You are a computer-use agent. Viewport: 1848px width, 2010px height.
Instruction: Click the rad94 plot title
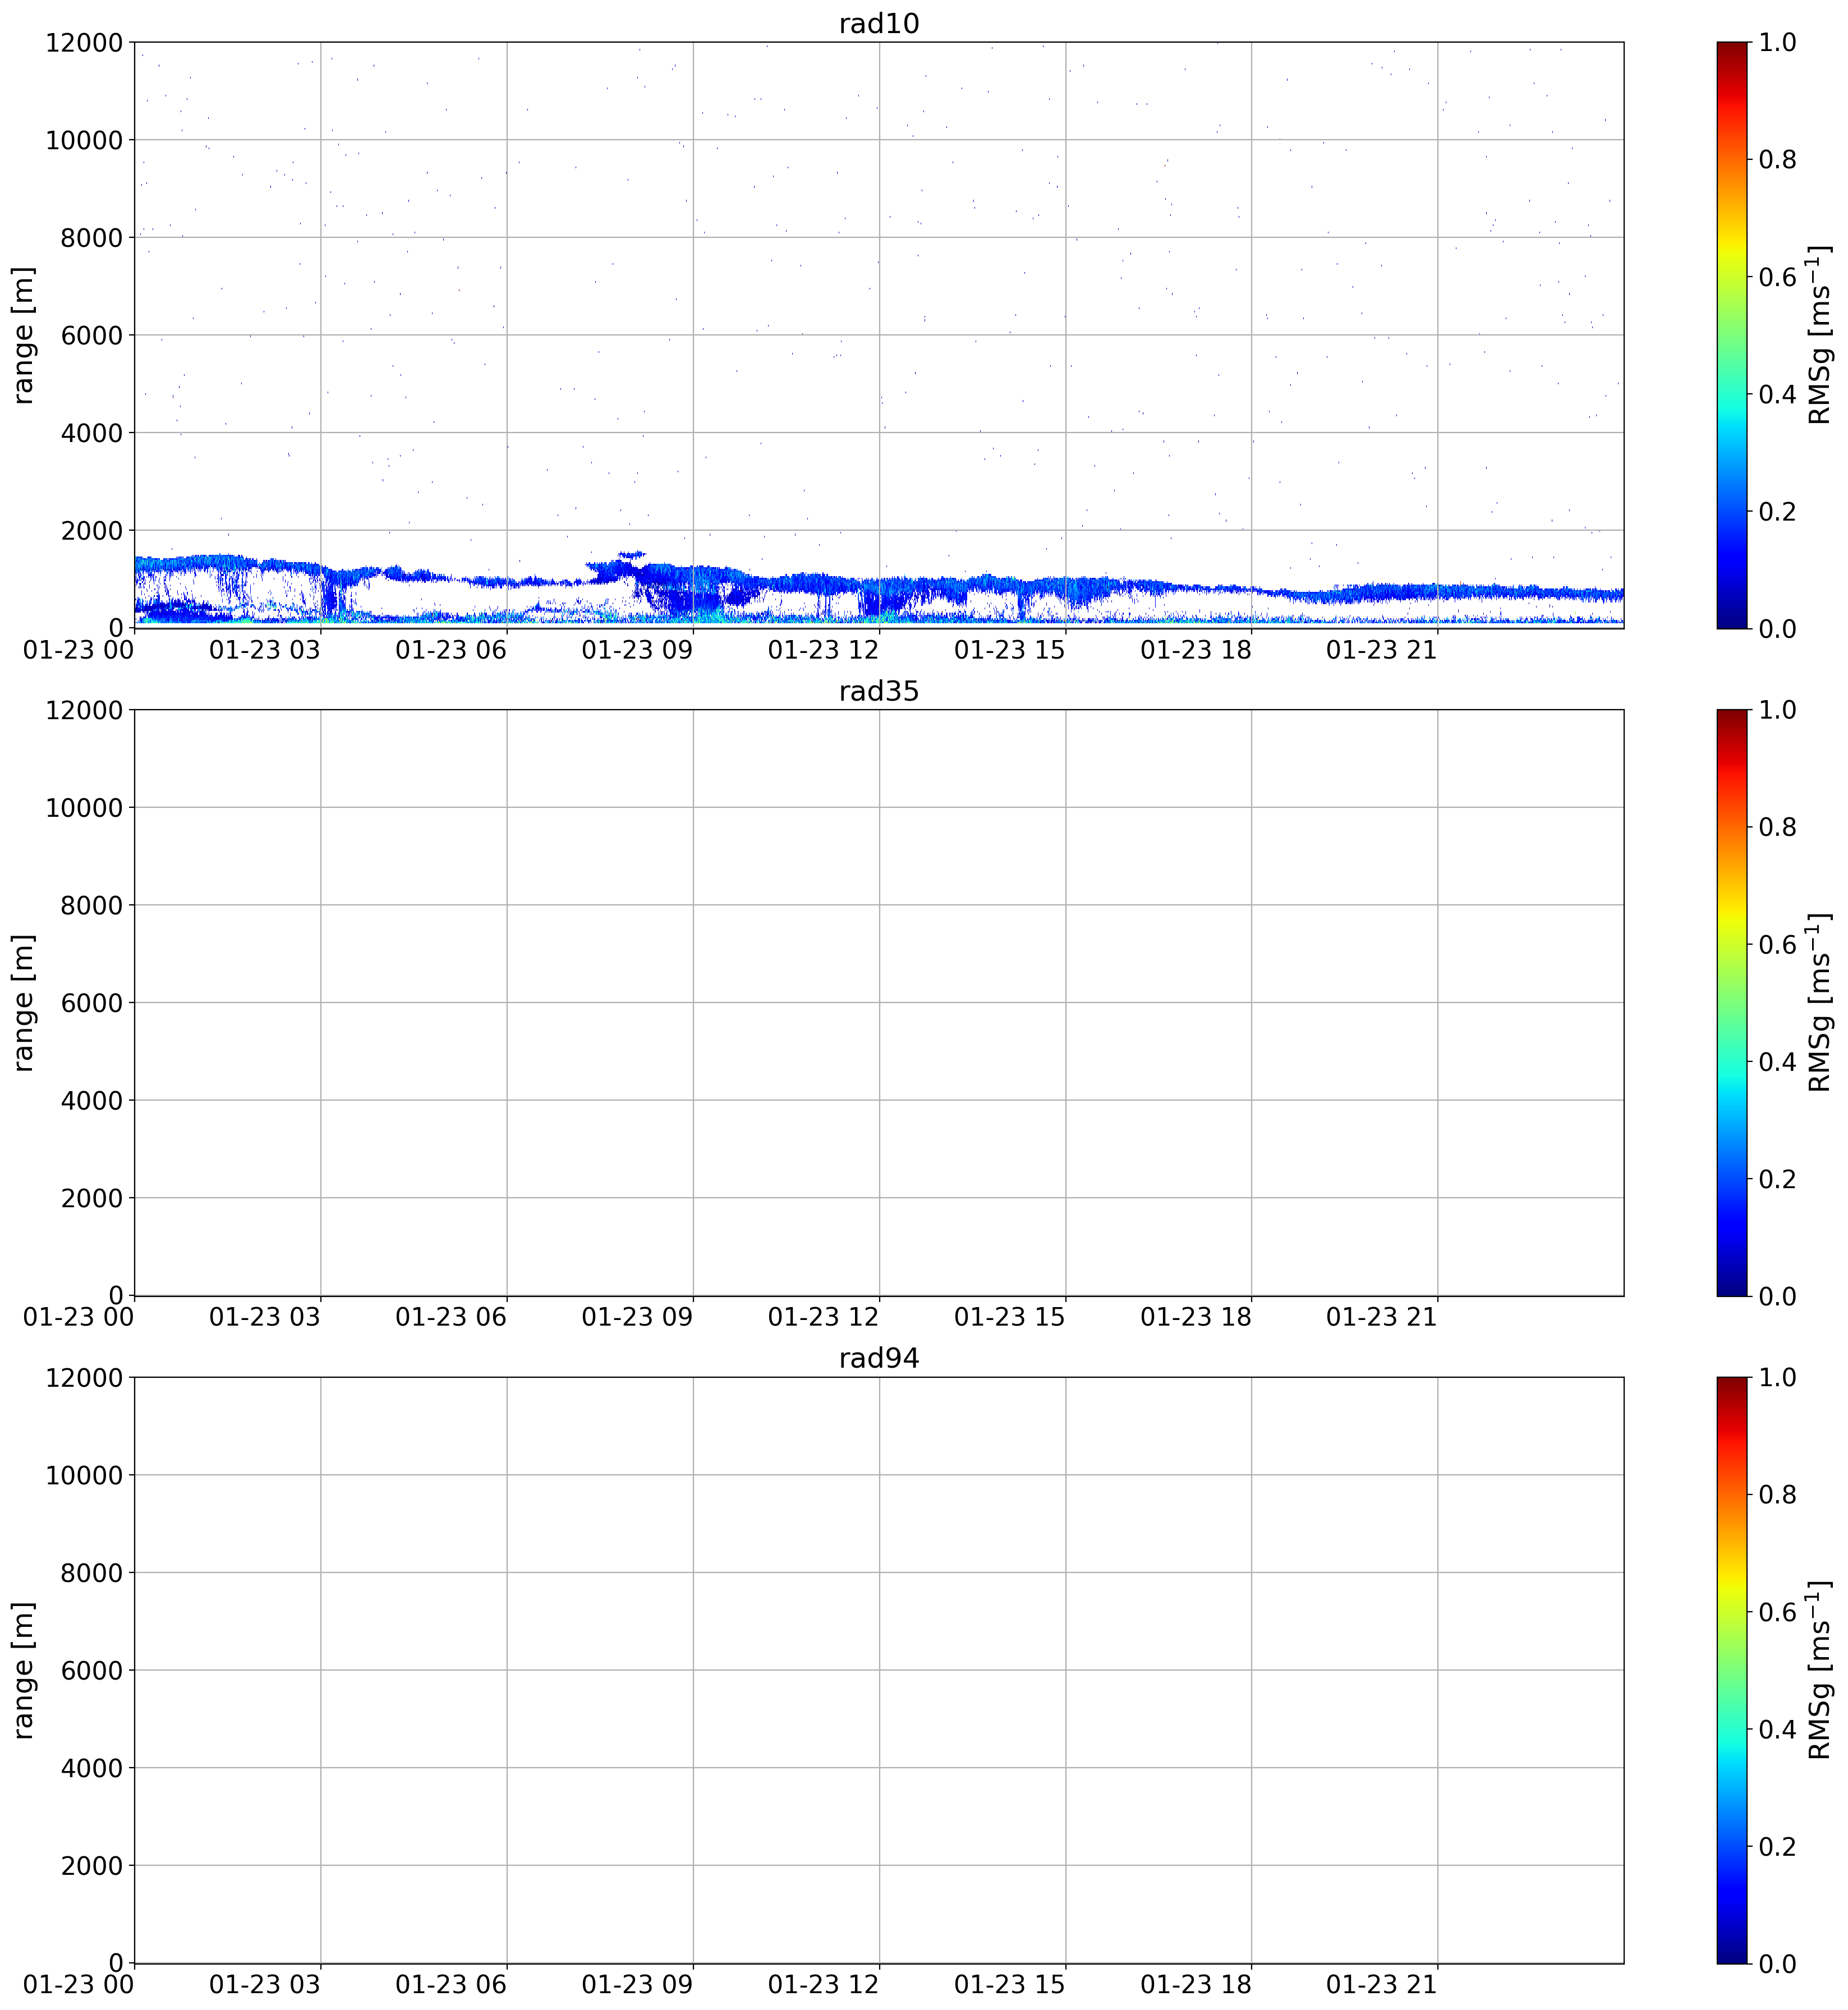878,1358
